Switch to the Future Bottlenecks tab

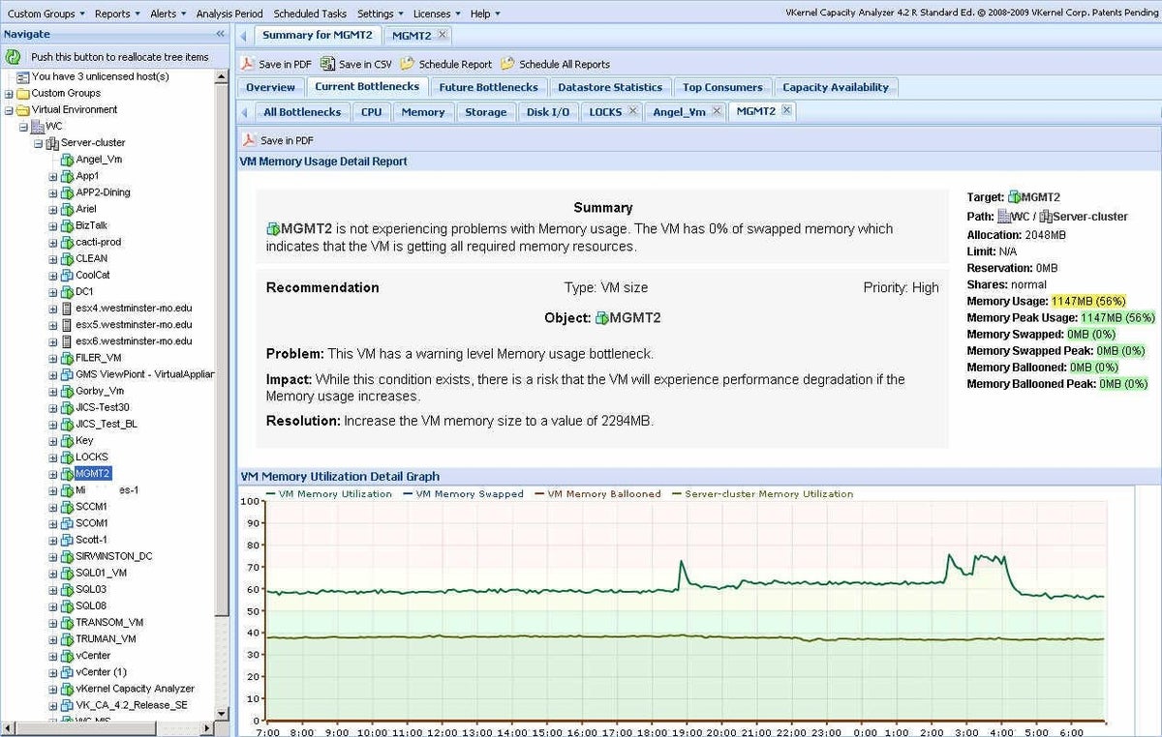(x=488, y=87)
